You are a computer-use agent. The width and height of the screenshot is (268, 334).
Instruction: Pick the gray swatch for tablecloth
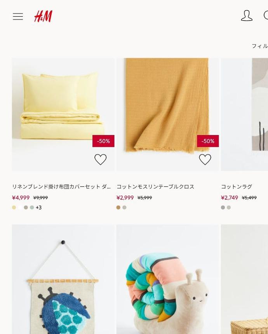[x=124, y=208]
